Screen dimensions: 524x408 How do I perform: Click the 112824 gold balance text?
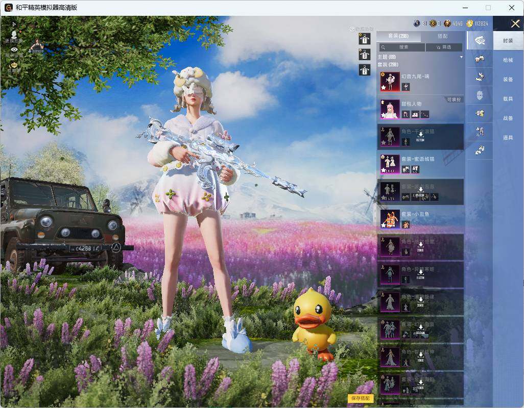481,23
